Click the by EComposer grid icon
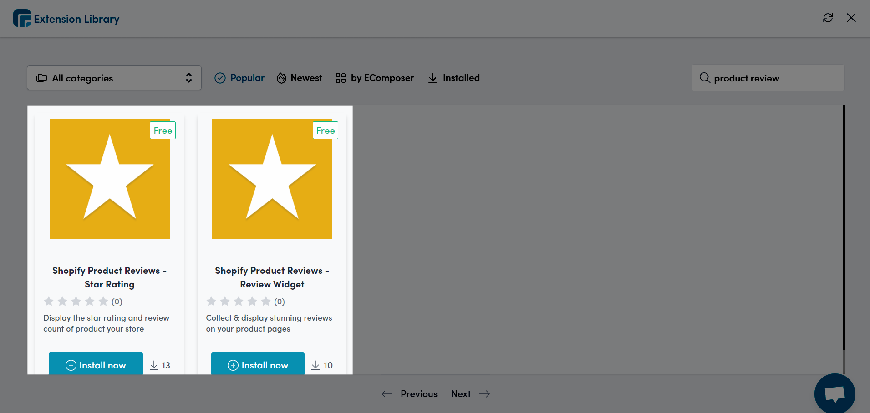The image size is (870, 413). coord(341,78)
